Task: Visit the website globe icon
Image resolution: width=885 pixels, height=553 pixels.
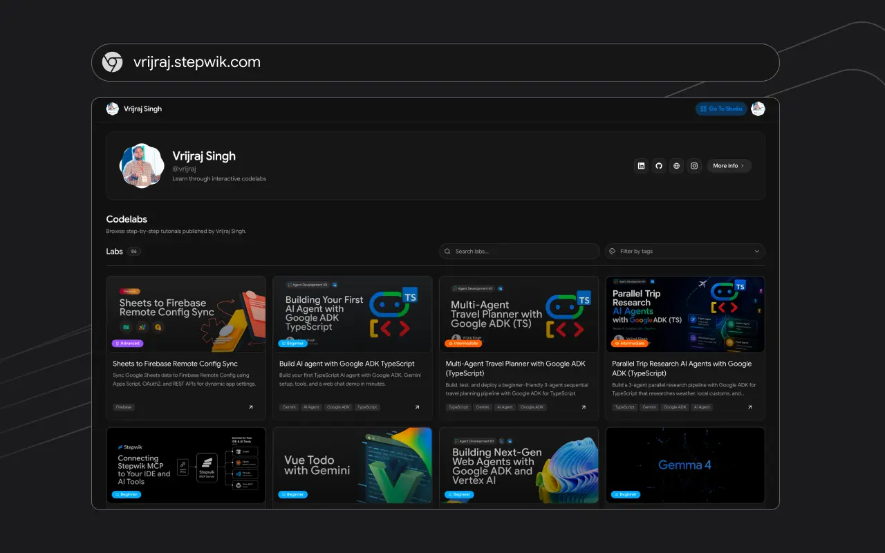Action: click(677, 166)
